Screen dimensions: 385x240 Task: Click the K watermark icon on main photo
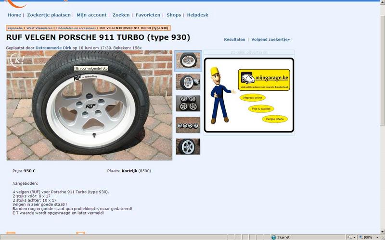coord(19,61)
